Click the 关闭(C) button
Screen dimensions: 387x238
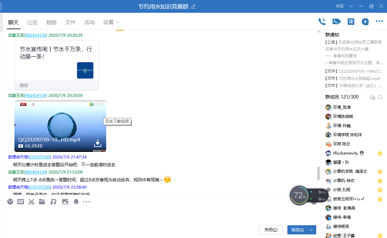271,230
